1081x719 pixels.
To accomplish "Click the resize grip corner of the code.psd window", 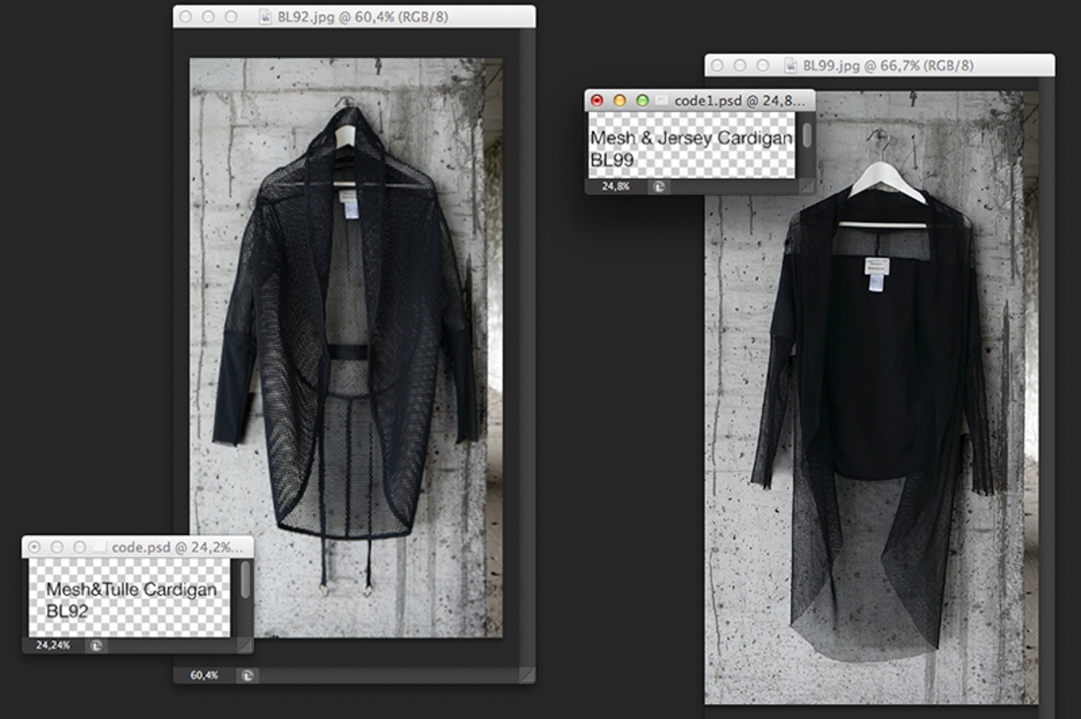I will [245, 645].
